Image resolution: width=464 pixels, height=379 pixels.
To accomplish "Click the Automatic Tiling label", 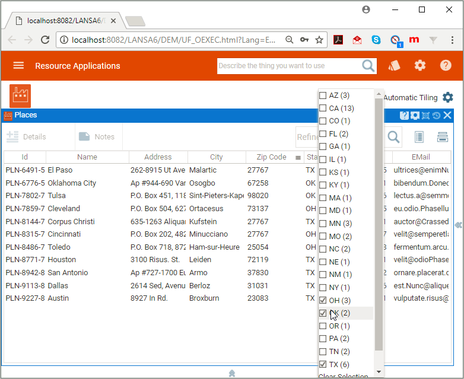I will (411, 98).
